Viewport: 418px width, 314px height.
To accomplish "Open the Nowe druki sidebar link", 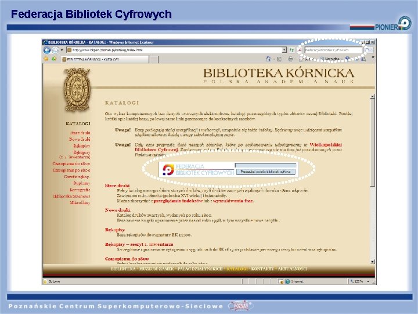I will (x=80, y=139).
